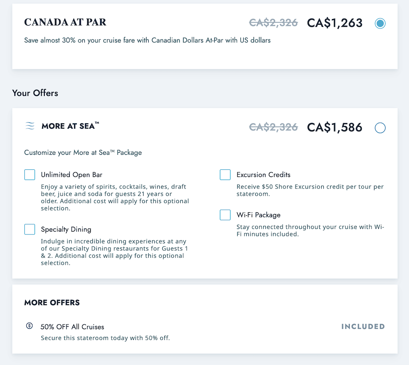Click the Wi-Fi Package label
409x365 pixels.
pos(259,215)
